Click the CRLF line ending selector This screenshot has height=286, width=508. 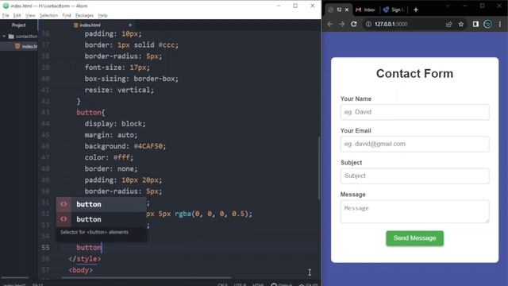(x=222, y=284)
